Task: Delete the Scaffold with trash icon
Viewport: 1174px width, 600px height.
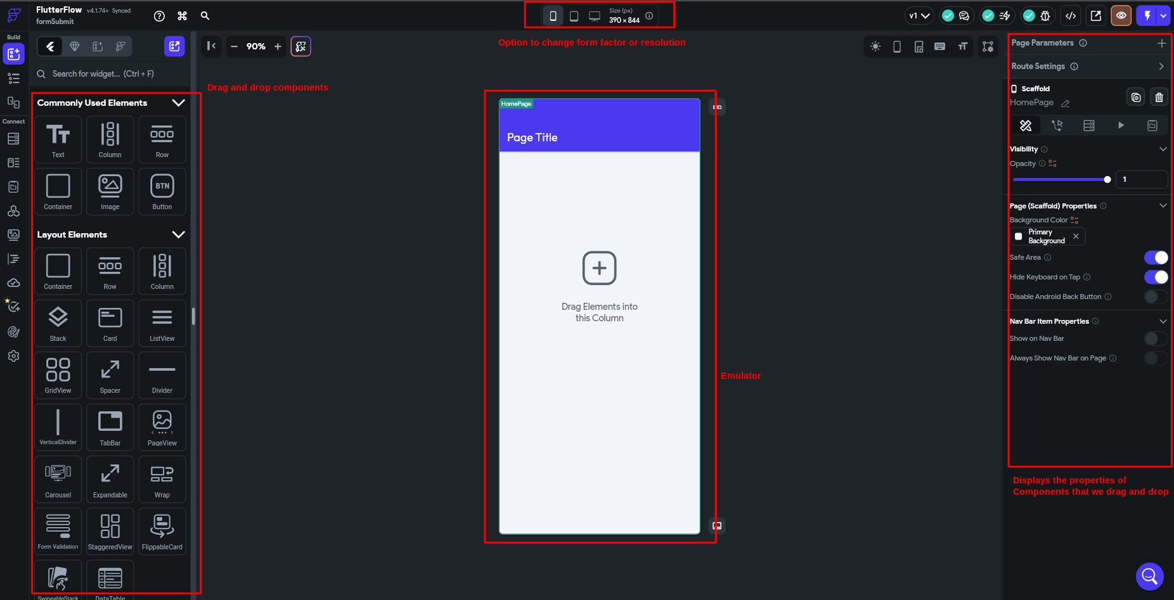Action: (x=1159, y=97)
